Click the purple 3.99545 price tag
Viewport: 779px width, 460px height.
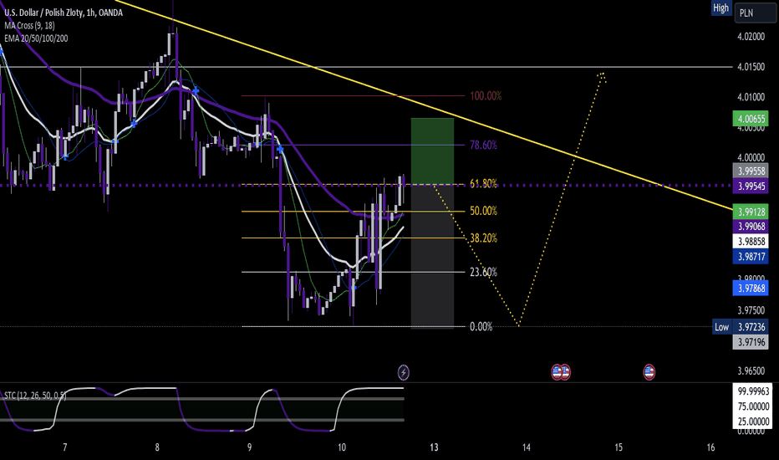coord(751,187)
